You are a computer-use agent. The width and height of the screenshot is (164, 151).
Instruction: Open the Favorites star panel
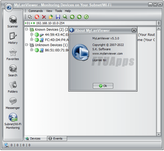tap(13, 54)
